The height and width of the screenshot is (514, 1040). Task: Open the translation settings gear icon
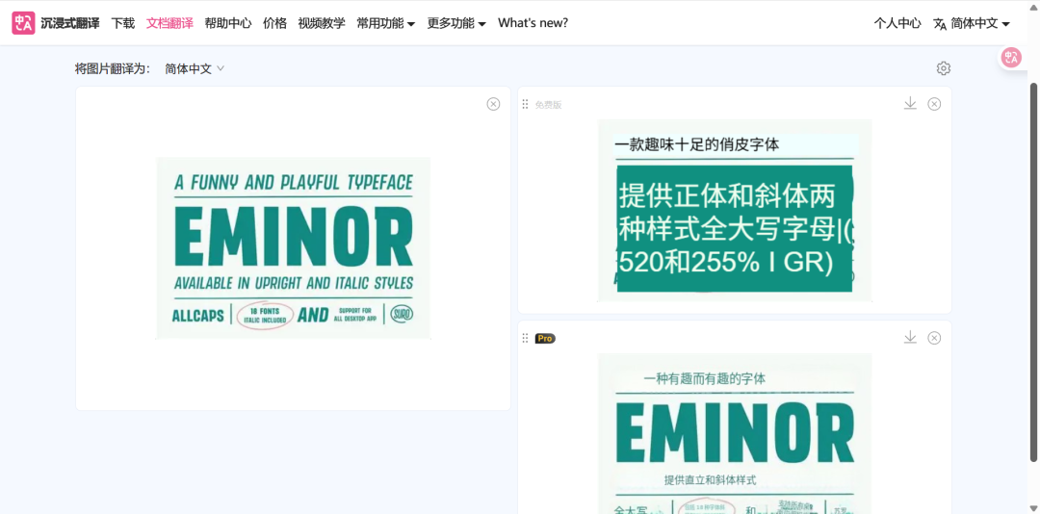[x=943, y=68]
